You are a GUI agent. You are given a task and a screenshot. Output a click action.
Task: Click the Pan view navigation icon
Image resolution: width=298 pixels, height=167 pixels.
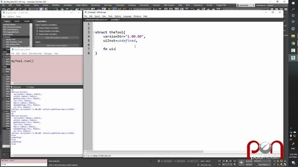tap(278, 165)
